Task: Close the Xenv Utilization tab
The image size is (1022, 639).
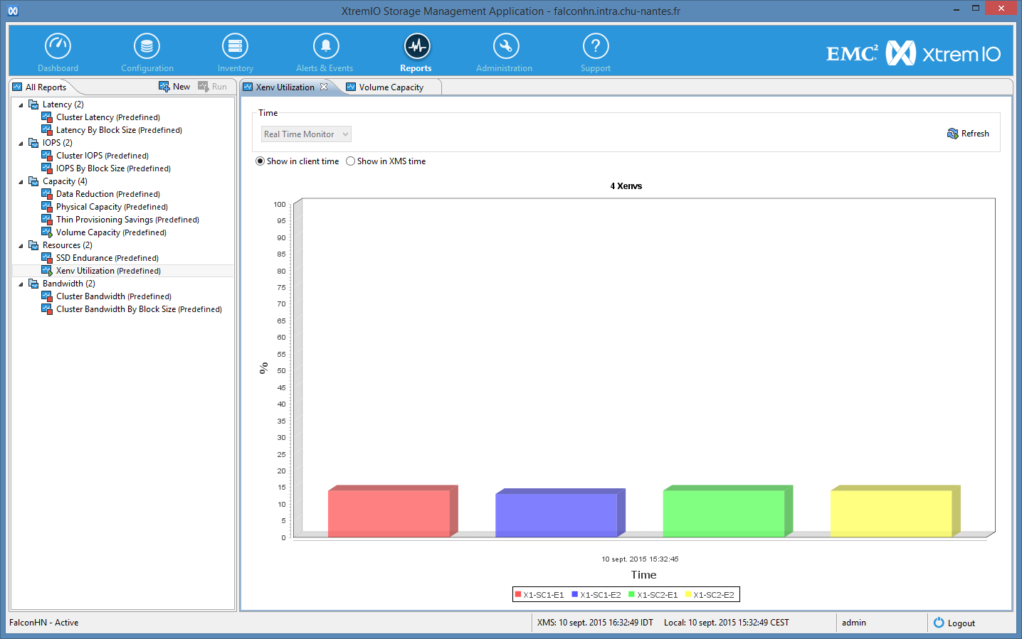Action: point(324,87)
